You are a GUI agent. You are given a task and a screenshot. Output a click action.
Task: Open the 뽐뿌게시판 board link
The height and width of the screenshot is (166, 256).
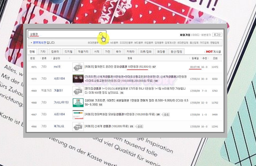point(39,43)
